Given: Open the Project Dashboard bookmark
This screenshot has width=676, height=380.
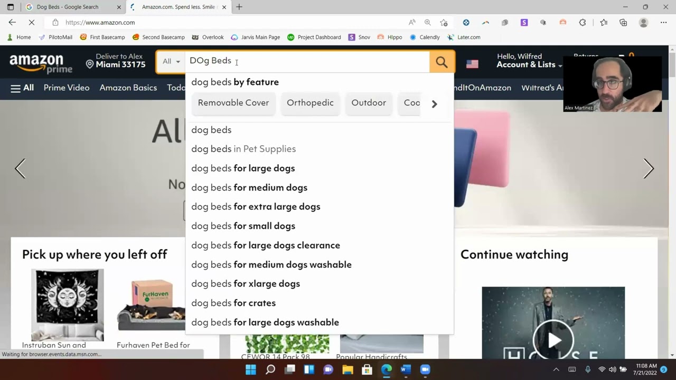Looking at the screenshot, I should pyautogui.click(x=314, y=37).
